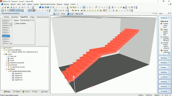
Task: Select Superficie 12 under the staircase object
Action: click(x=19, y=80)
